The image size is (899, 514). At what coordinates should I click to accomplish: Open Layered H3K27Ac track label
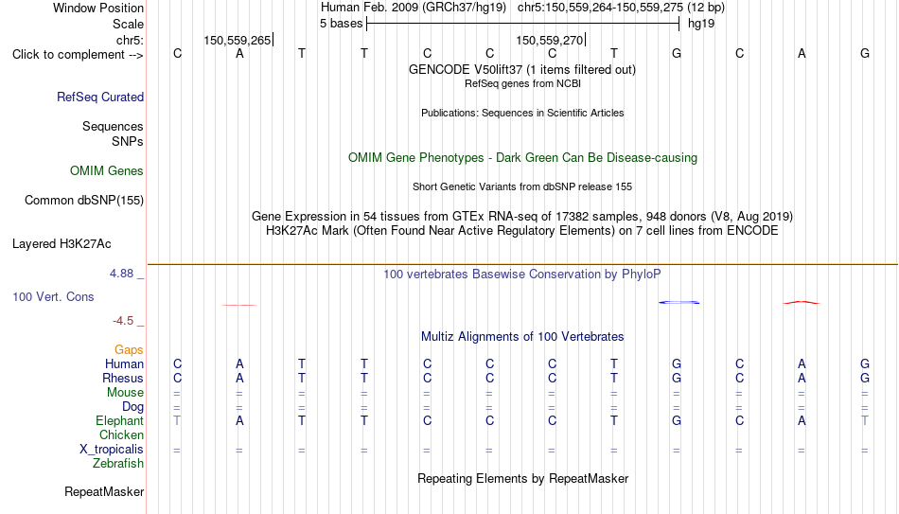[62, 244]
